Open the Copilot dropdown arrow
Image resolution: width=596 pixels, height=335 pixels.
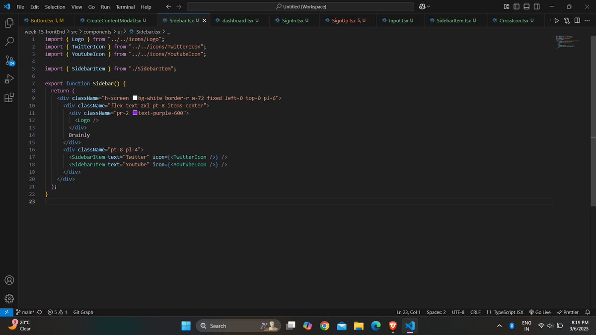[x=429, y=6]
